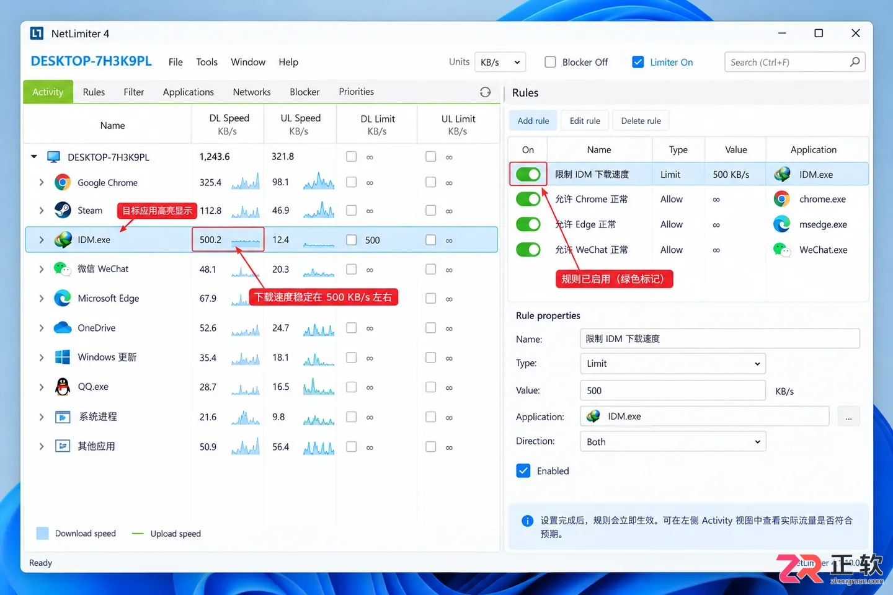893x595 pixels.
Task: Open the Tools menu
Action: [x=207, y=62]
